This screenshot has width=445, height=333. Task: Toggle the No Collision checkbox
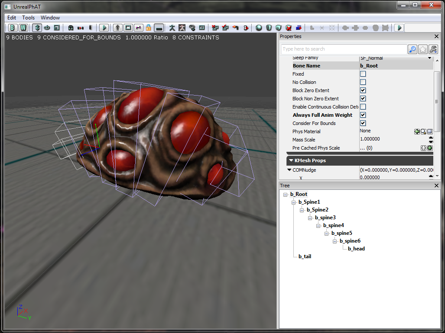(363, 82)
